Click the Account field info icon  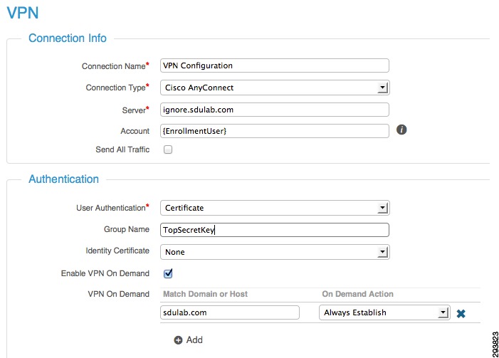(x=401, y=130)
